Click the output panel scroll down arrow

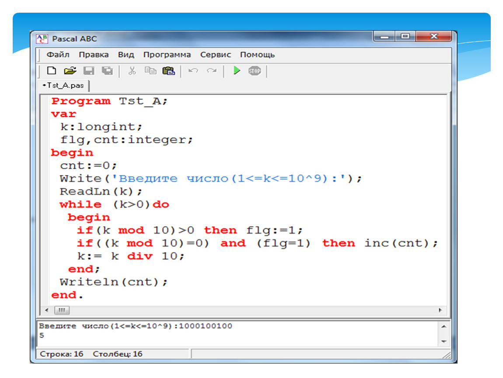click(444, 341)
